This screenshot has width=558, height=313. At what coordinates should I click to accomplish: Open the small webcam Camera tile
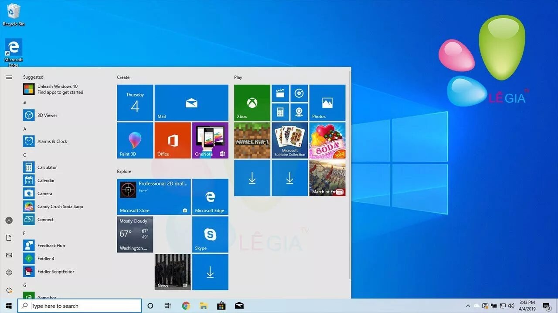299,112
